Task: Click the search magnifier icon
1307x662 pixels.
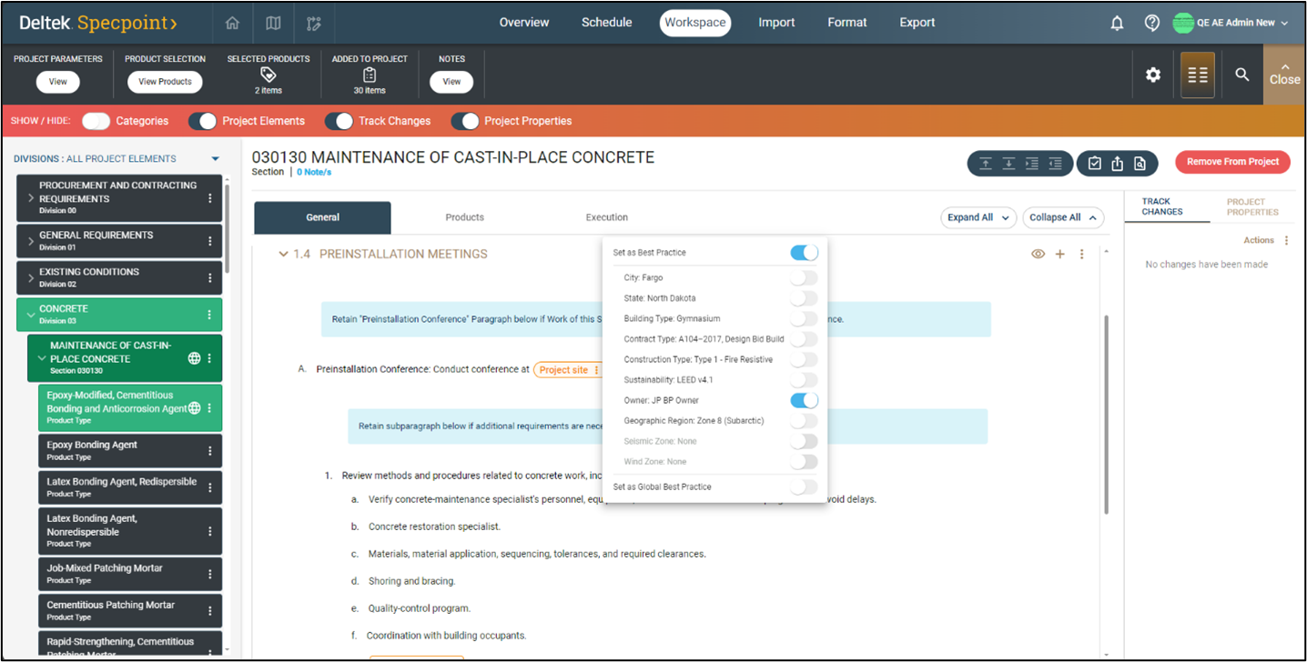Action: pos(1241,75)
